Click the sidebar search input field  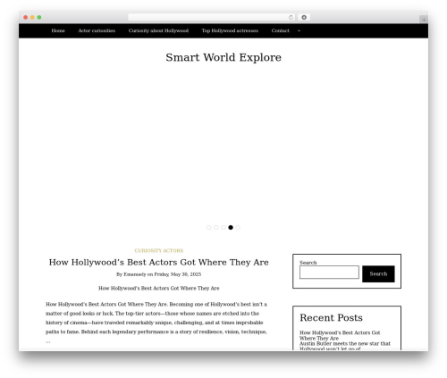(329, 273)
